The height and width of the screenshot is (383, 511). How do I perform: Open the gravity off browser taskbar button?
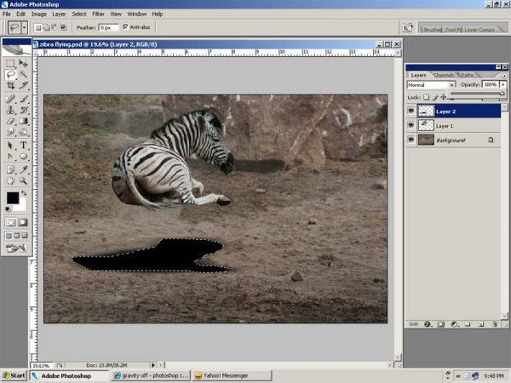(151, 375)
